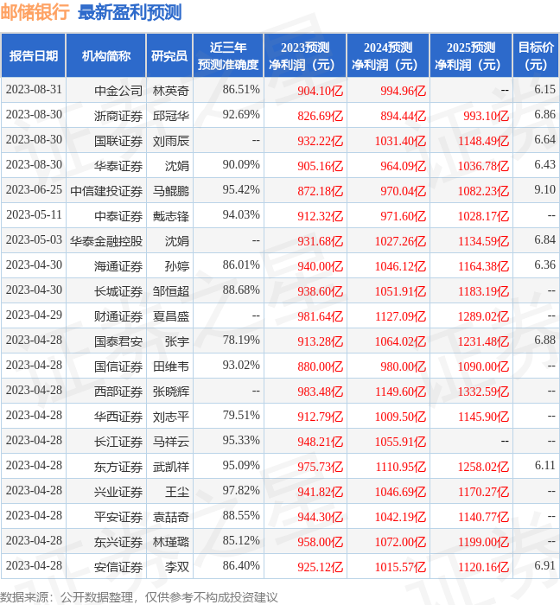The height and width of the screenshot is (605, 560).
Task: Click target price 6.43
Action: pyautogui.click(x=545, y=165)
